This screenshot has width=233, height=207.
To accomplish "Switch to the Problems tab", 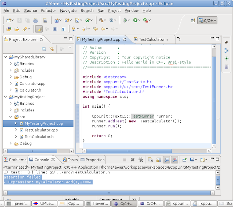I will pos(15,160).
